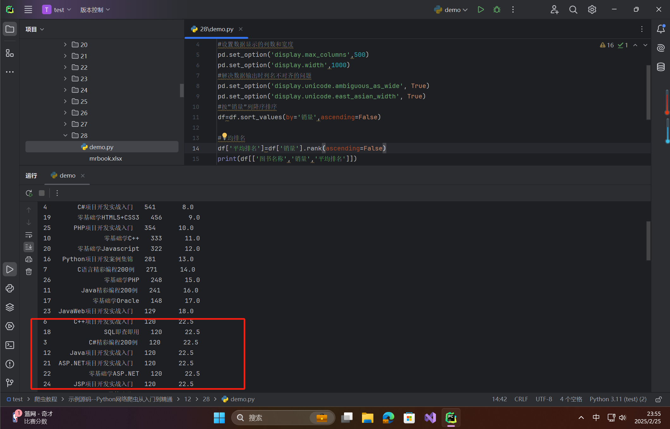Image resolution: width=670 pixels, height=429 pixels.
Task: Click the console output scrollbar
Action: [x=648, y=241]
